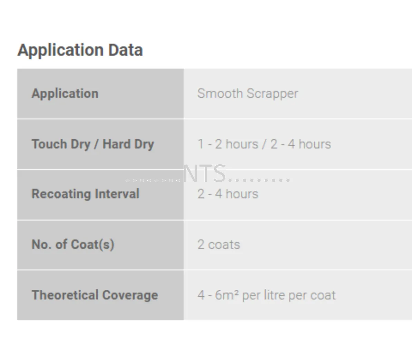Click the 1 - 2 hours / 2 - 4 hours value

pos(264,144)
